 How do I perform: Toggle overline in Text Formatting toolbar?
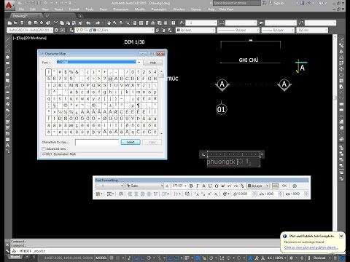(217, 186)
